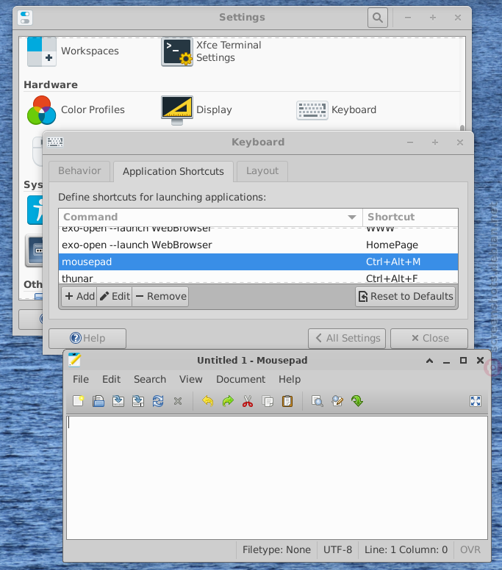The width and height of the screenshot is (502, 570).
Task: Click the Save As icon in Mousepad toolbar
Action: click(138, 401)
